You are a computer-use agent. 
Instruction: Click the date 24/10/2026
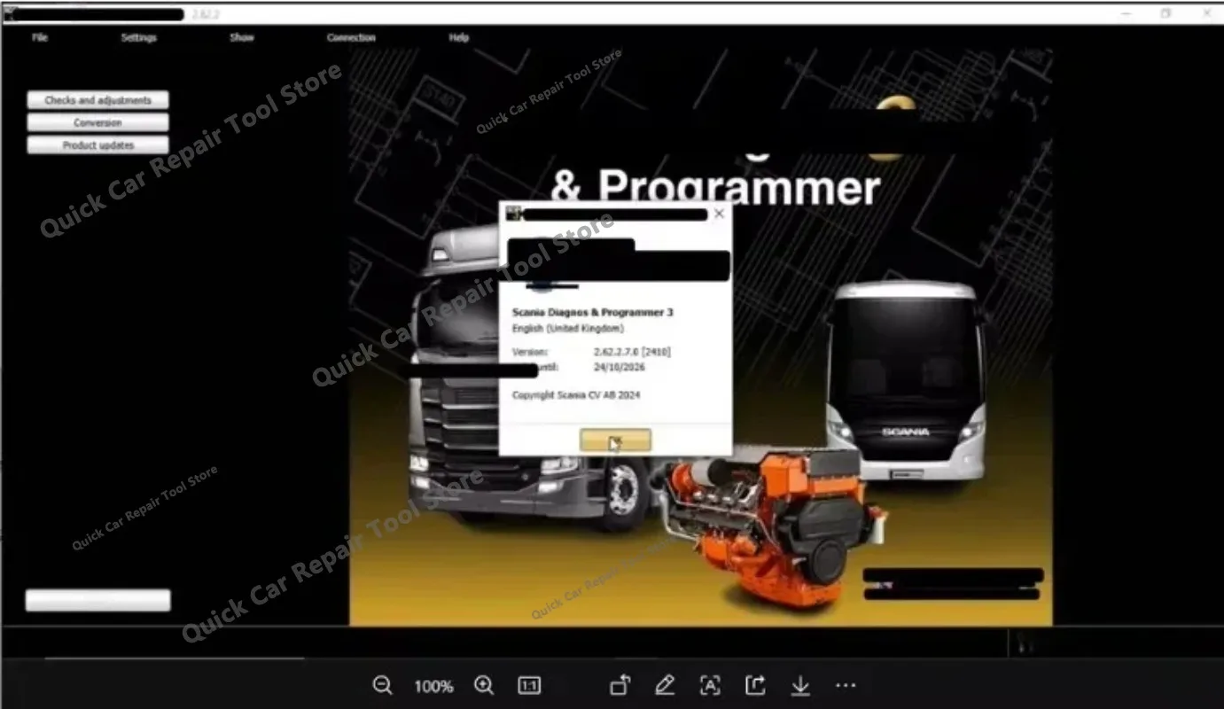point(620,367)
